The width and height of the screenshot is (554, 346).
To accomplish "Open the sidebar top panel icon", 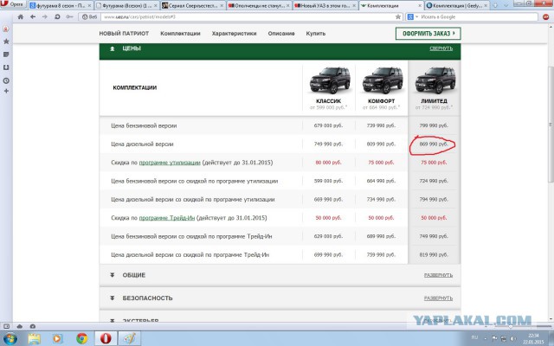I will [6, 29].
